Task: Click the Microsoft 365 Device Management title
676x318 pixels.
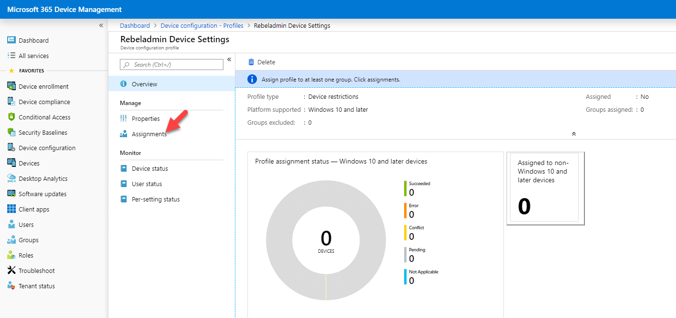Action: point(65,10)
